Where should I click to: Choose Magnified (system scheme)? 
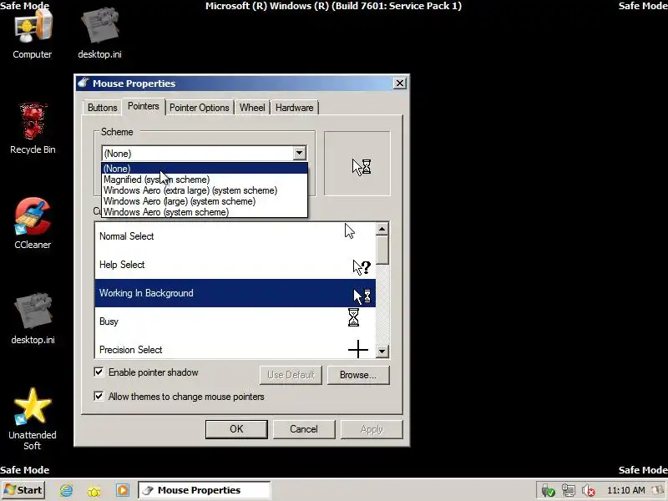(205, 180)
